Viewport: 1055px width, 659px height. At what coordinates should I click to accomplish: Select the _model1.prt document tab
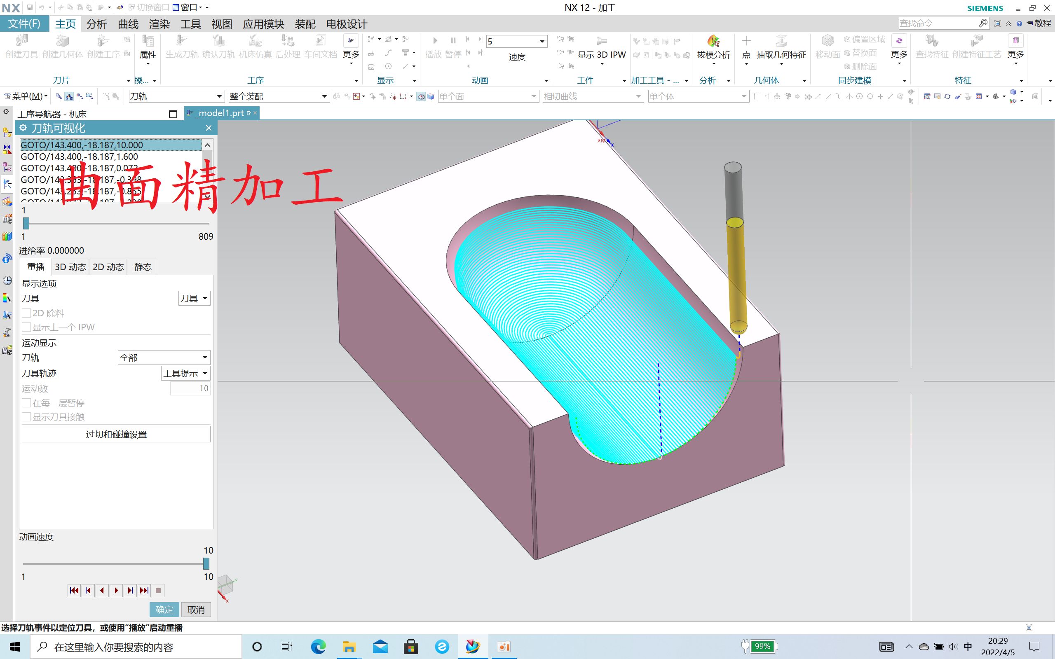pos(220,113)
